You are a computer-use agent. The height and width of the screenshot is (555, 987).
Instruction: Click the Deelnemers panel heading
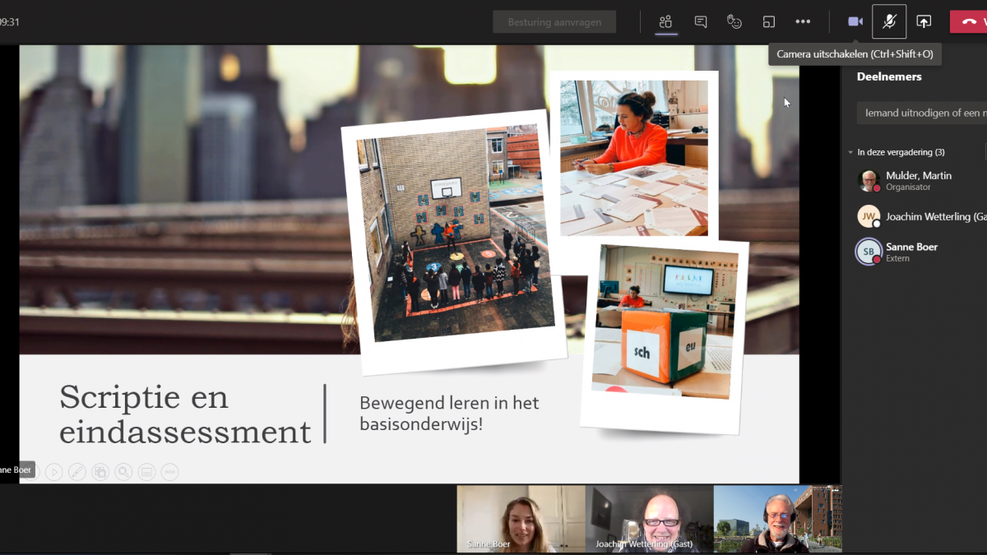(889, 76)
